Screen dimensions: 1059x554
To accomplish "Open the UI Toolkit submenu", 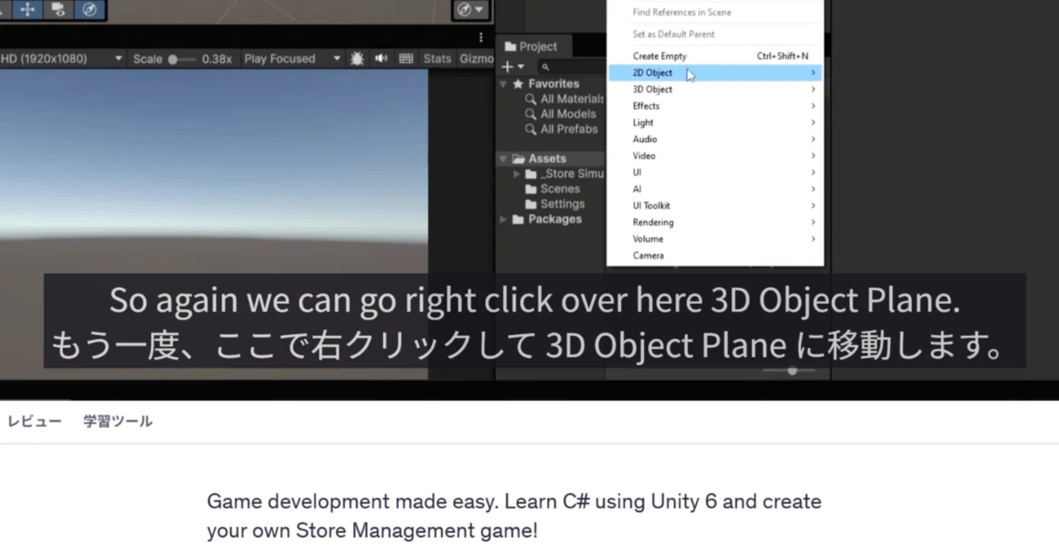I will point(715,206).
